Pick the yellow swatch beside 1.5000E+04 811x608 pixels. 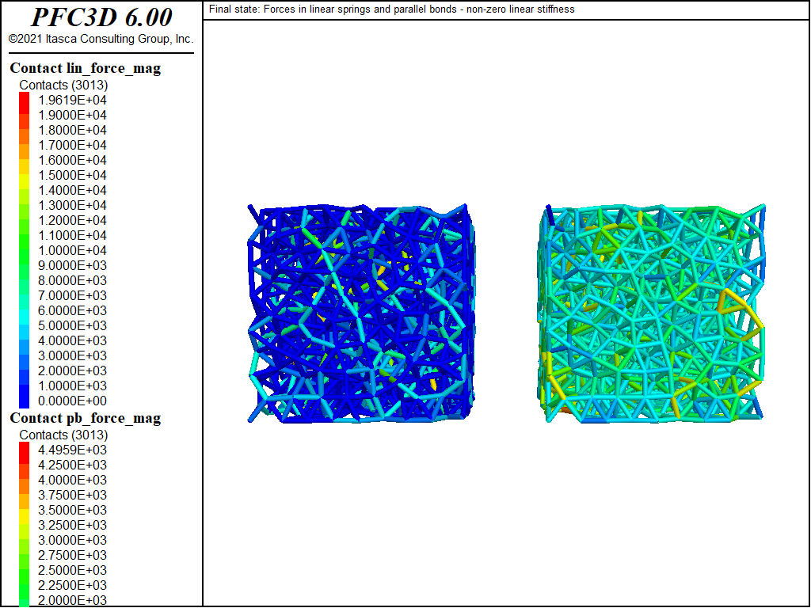tap(24, 175)
